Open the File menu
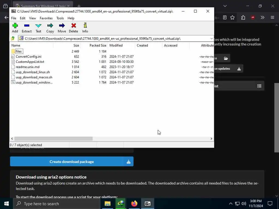 14,18
